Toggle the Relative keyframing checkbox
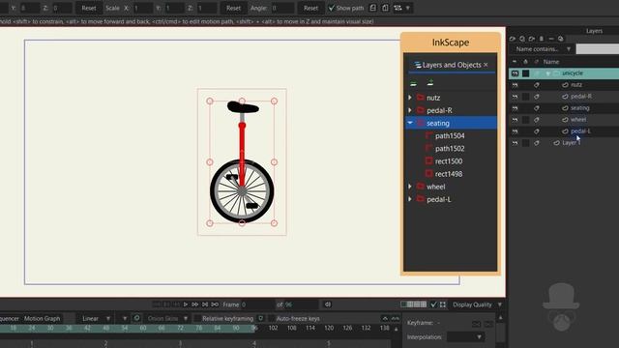 pos(197,318)
